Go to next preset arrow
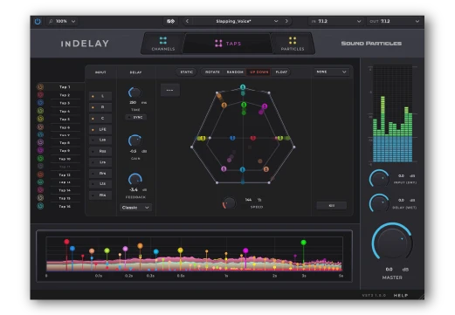 click(x=286, y=21)
